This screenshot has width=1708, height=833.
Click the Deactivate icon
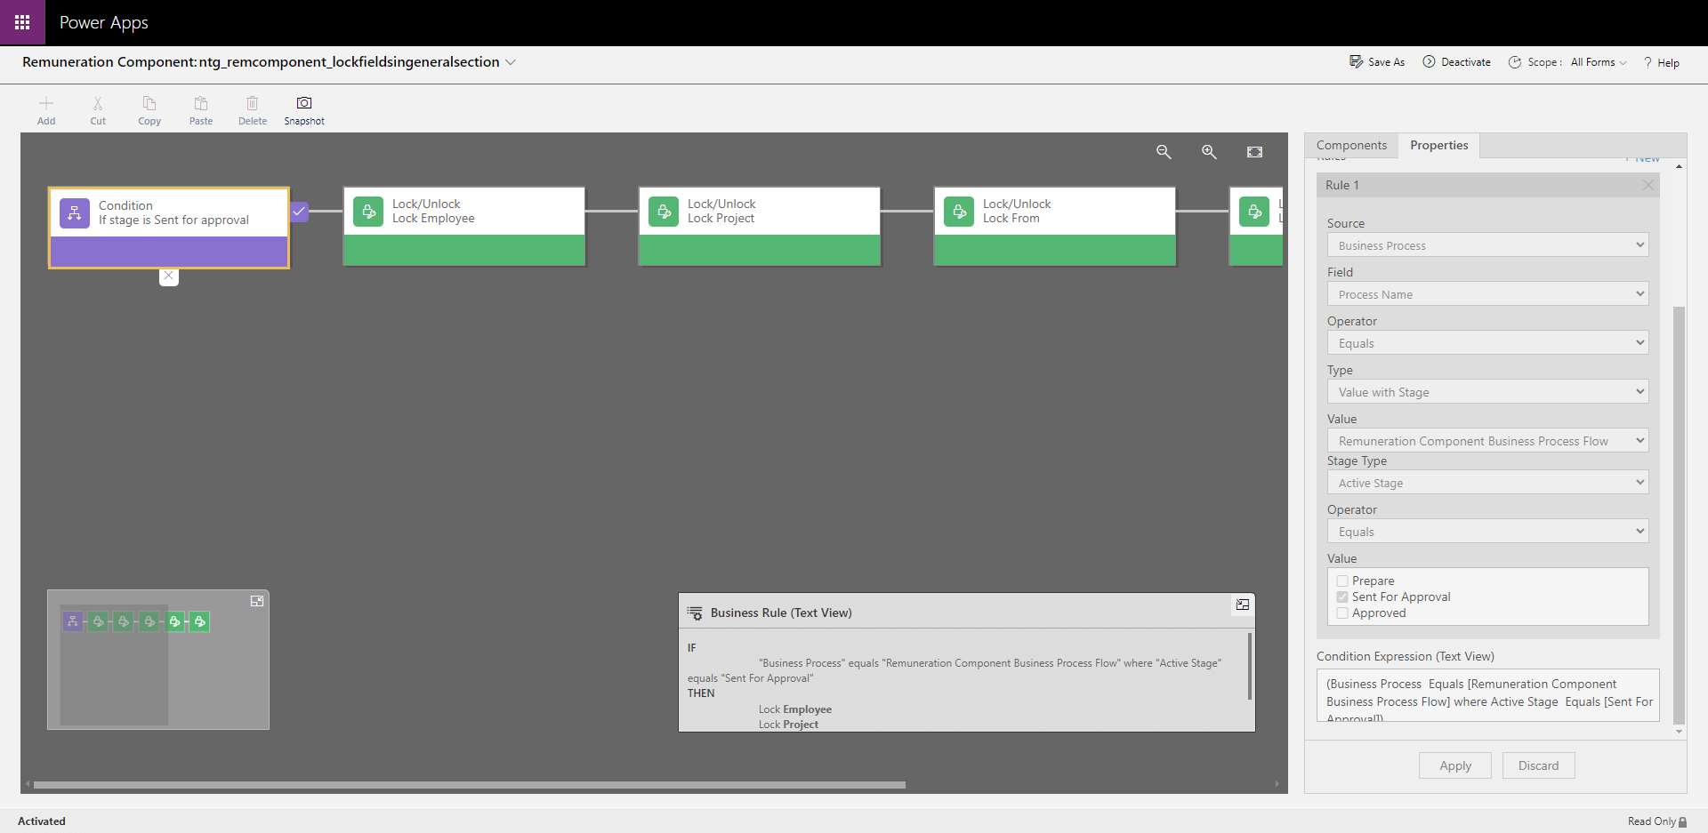tap(1429, 61)
